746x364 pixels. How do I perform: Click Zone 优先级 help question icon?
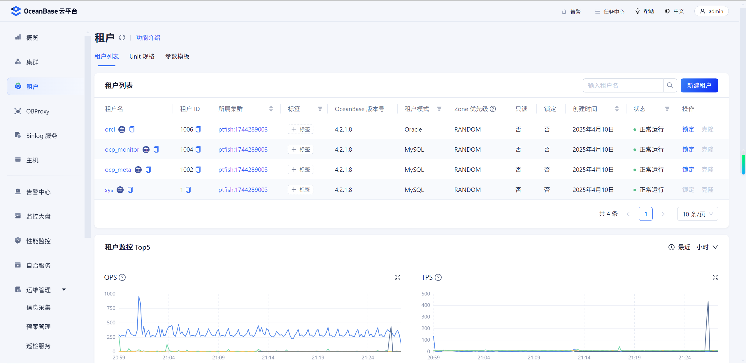coord(493,109)
